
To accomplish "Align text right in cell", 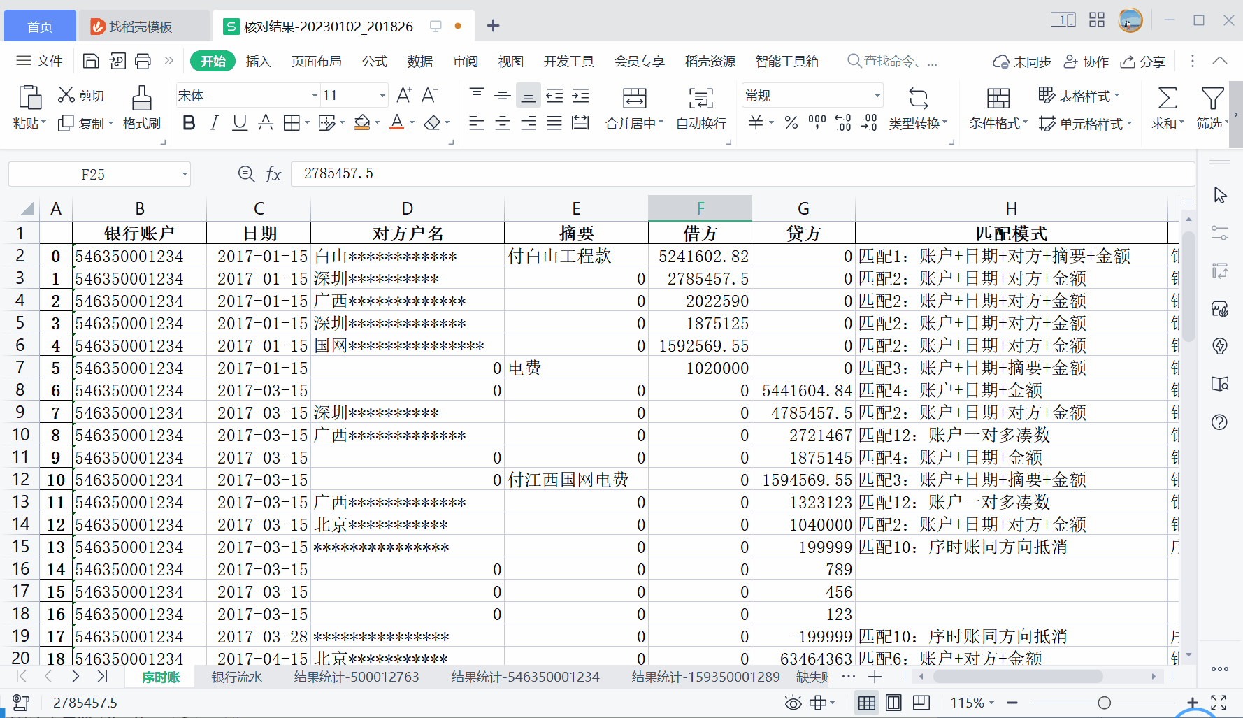I will coord(529,123).
